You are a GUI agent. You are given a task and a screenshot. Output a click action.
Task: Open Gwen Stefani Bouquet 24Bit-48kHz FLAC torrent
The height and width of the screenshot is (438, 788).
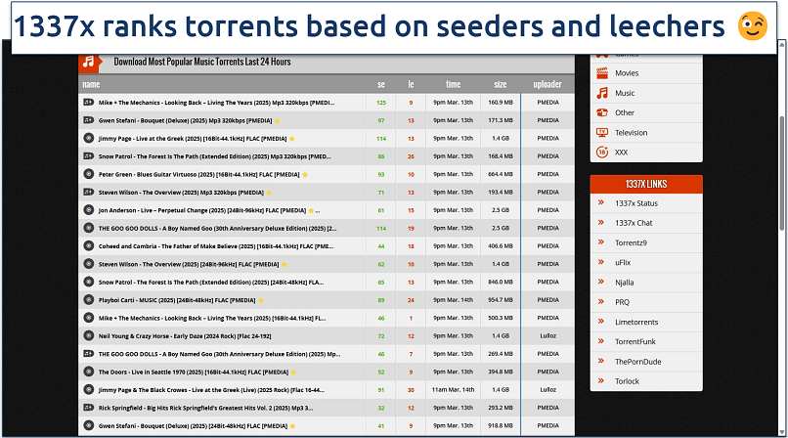coord(193,426)
